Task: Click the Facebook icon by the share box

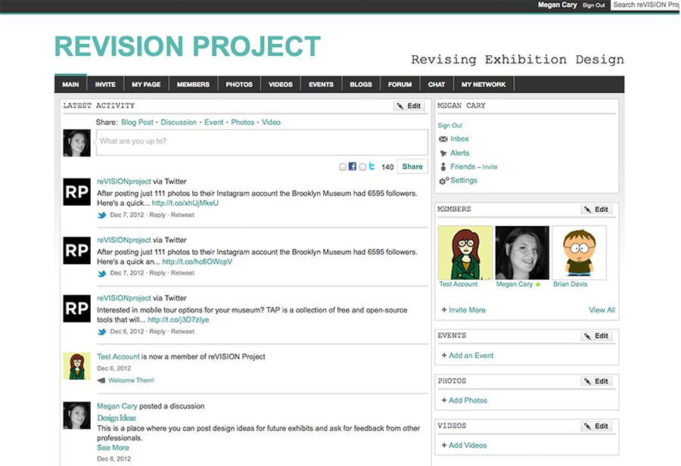Action: tap(352, 166)
